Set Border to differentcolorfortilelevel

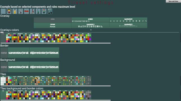[44, 53]
